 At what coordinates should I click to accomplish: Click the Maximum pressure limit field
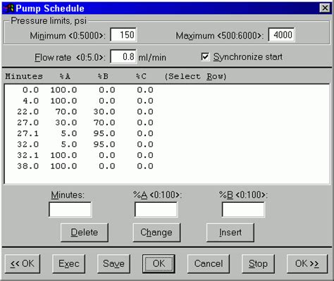281,35
